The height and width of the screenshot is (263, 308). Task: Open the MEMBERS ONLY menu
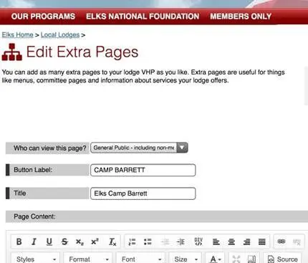pyautogui.click(x=241, y=16)
